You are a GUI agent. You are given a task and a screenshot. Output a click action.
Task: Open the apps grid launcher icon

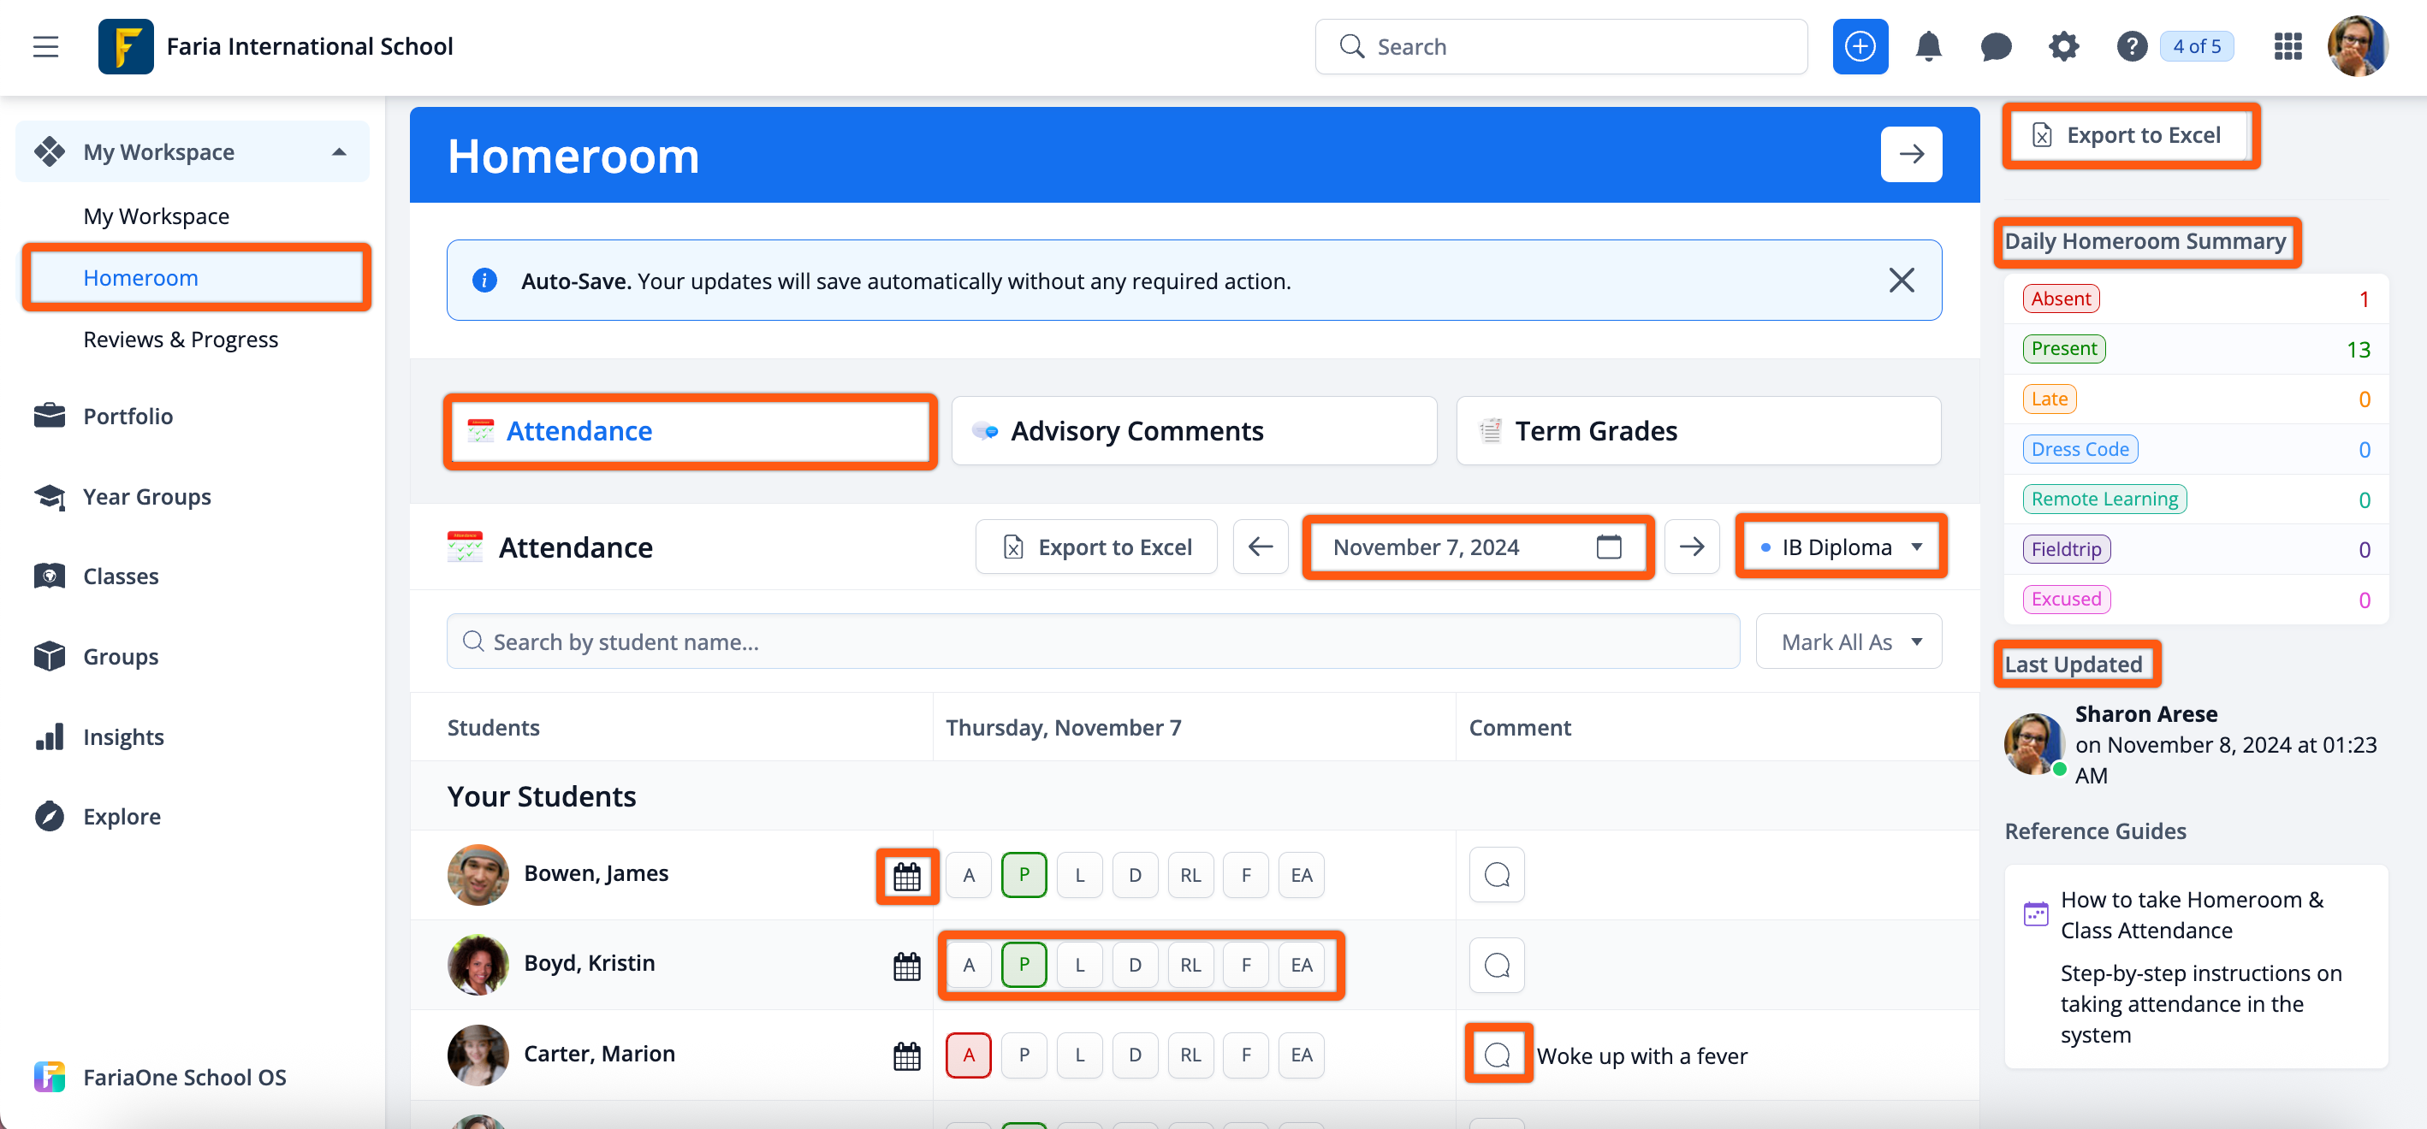pyautogui.click(x=2287, y=46)
